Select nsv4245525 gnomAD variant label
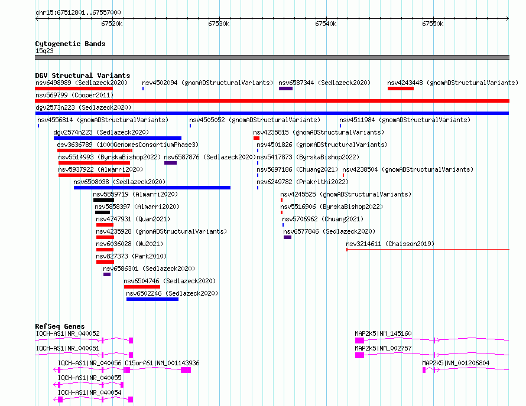526x406 pixels. pyautogui.click(x=346, y=194)
